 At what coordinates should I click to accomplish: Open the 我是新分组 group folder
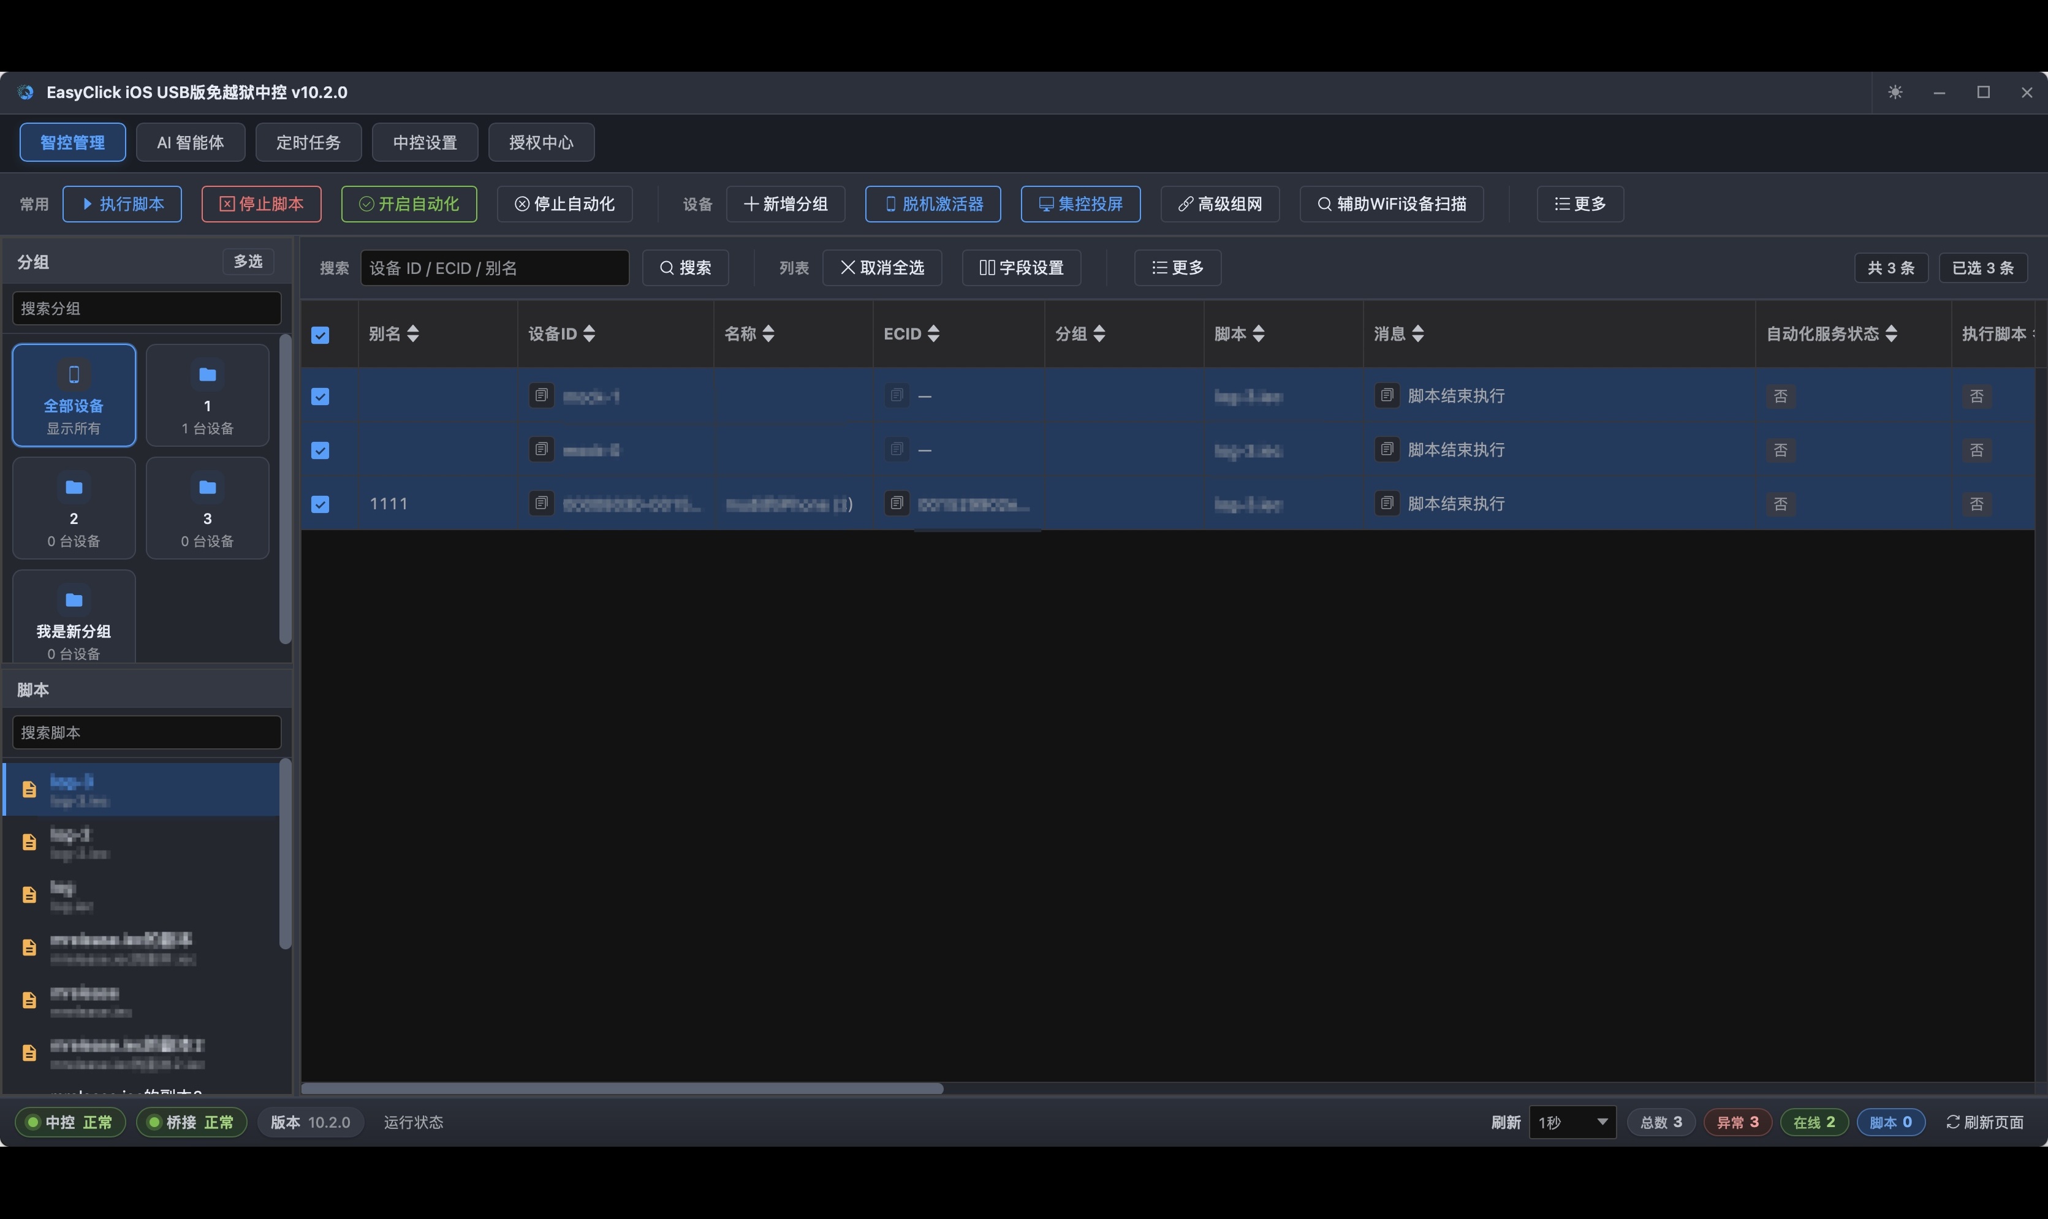point(74,616)
